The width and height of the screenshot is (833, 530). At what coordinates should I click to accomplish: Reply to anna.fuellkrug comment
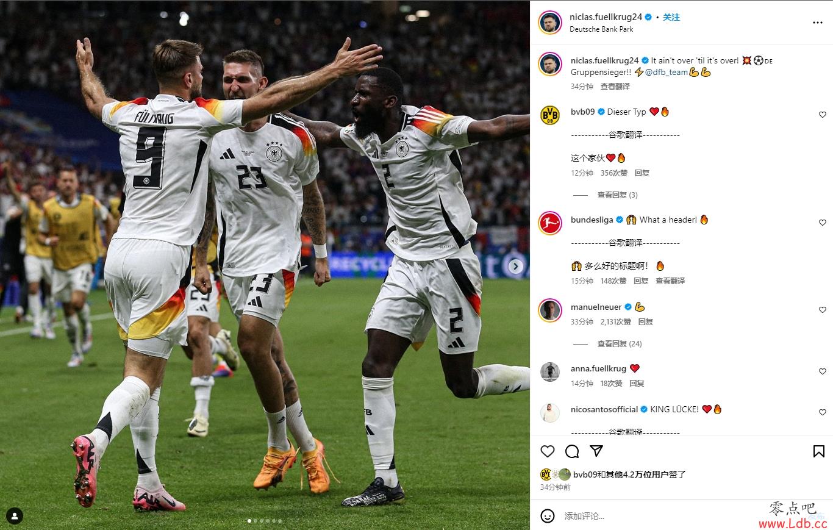[x=637, y=384]
